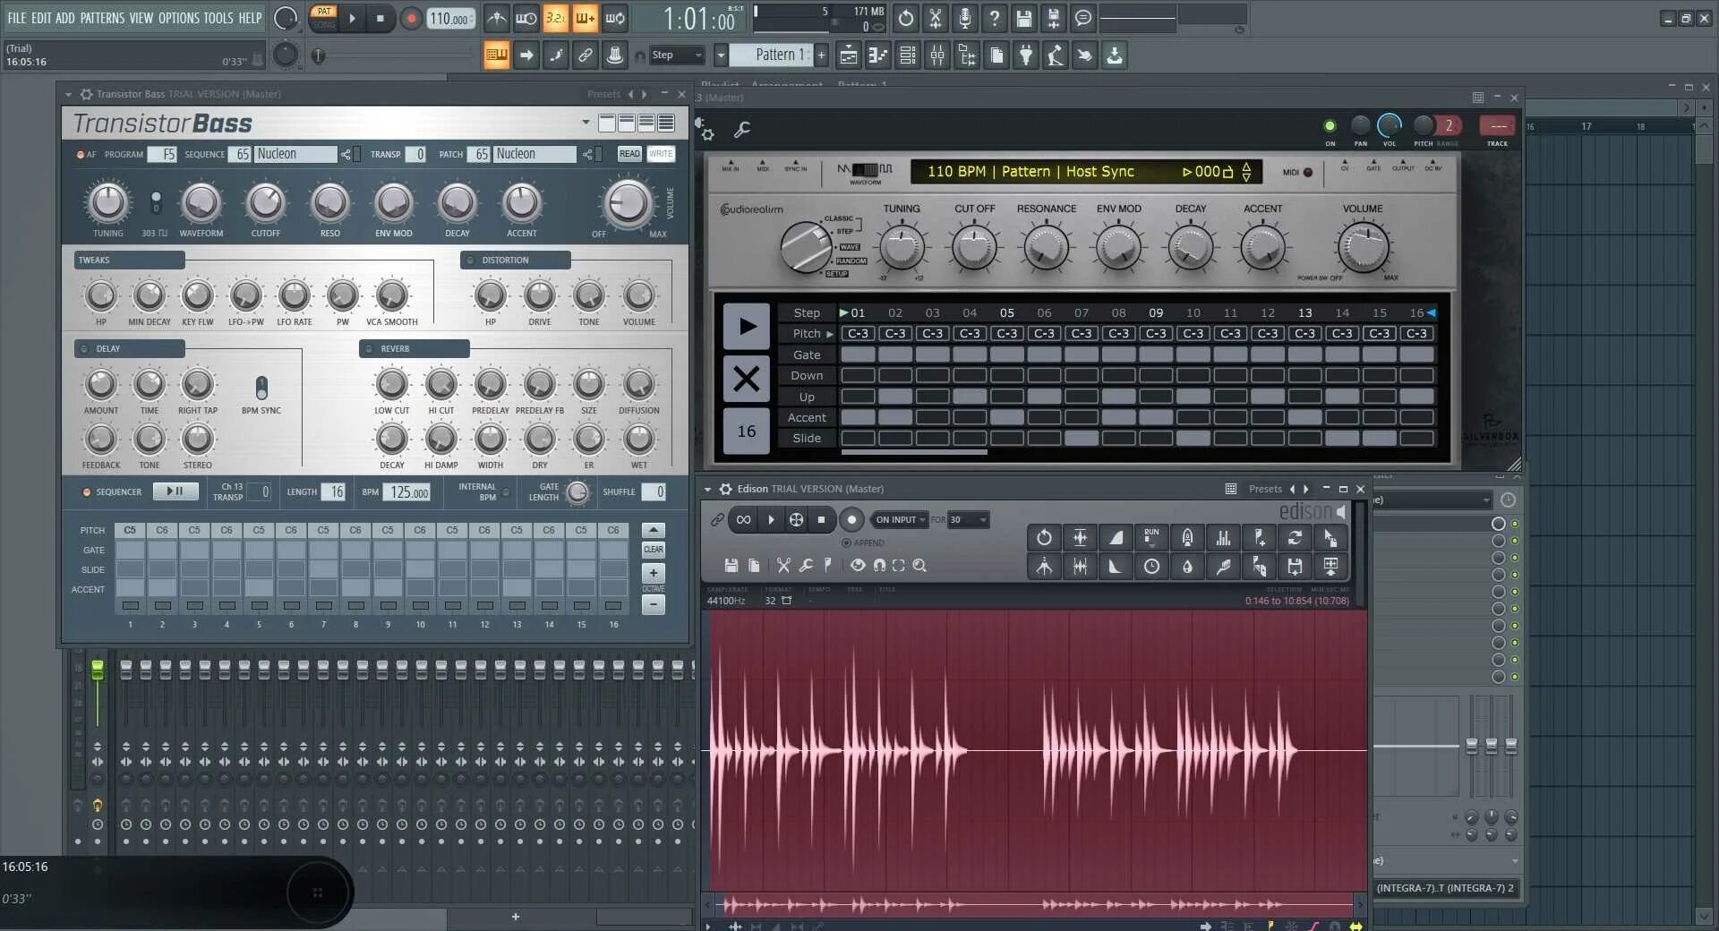The width and height of the screenshot is (1719, 931).
Task: Open the OPTIONS menu
Action: [179, 18]
